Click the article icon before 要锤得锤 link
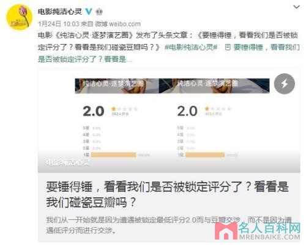The height and width of the screenshot is (245, 306). tap(228, 47)
